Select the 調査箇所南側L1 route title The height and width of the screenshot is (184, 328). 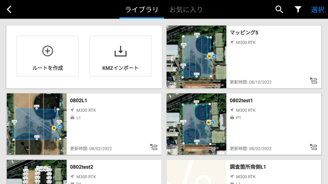248,167
